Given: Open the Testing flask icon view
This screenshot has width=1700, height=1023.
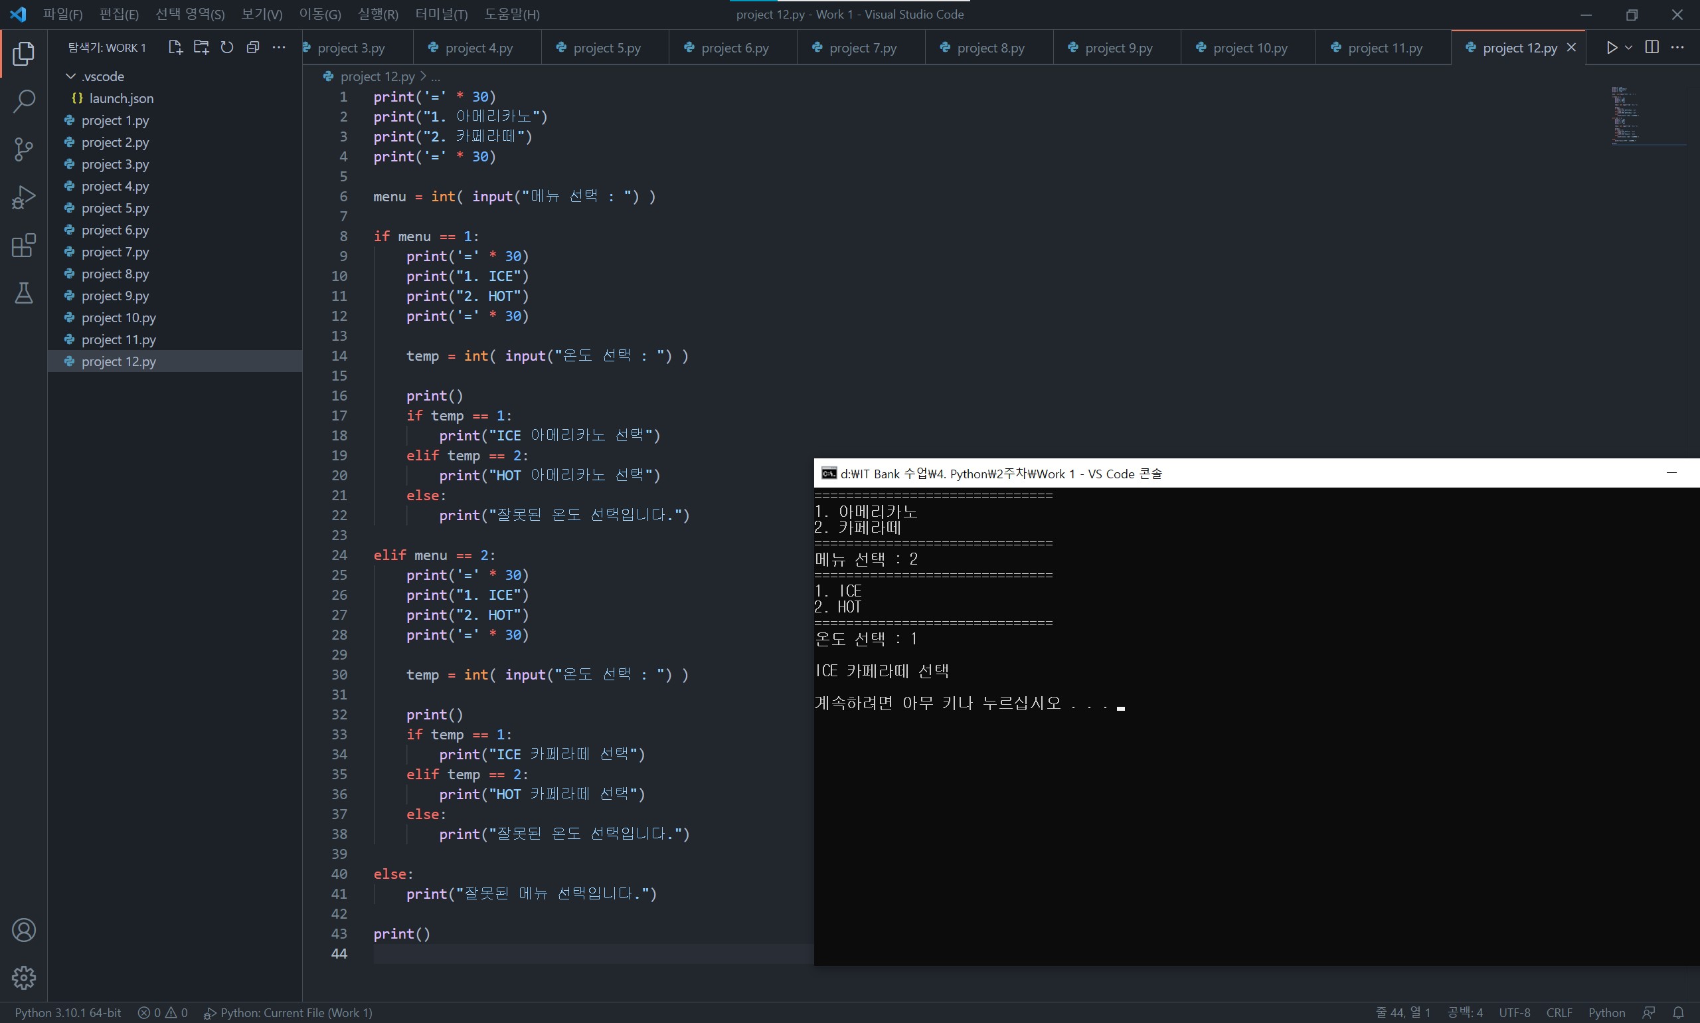Looking at the screenshot, I should 23,294.
